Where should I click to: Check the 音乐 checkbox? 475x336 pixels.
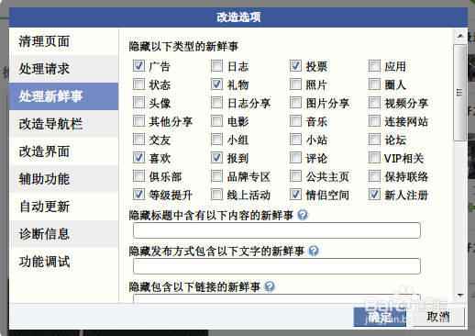tap(295, 121)
